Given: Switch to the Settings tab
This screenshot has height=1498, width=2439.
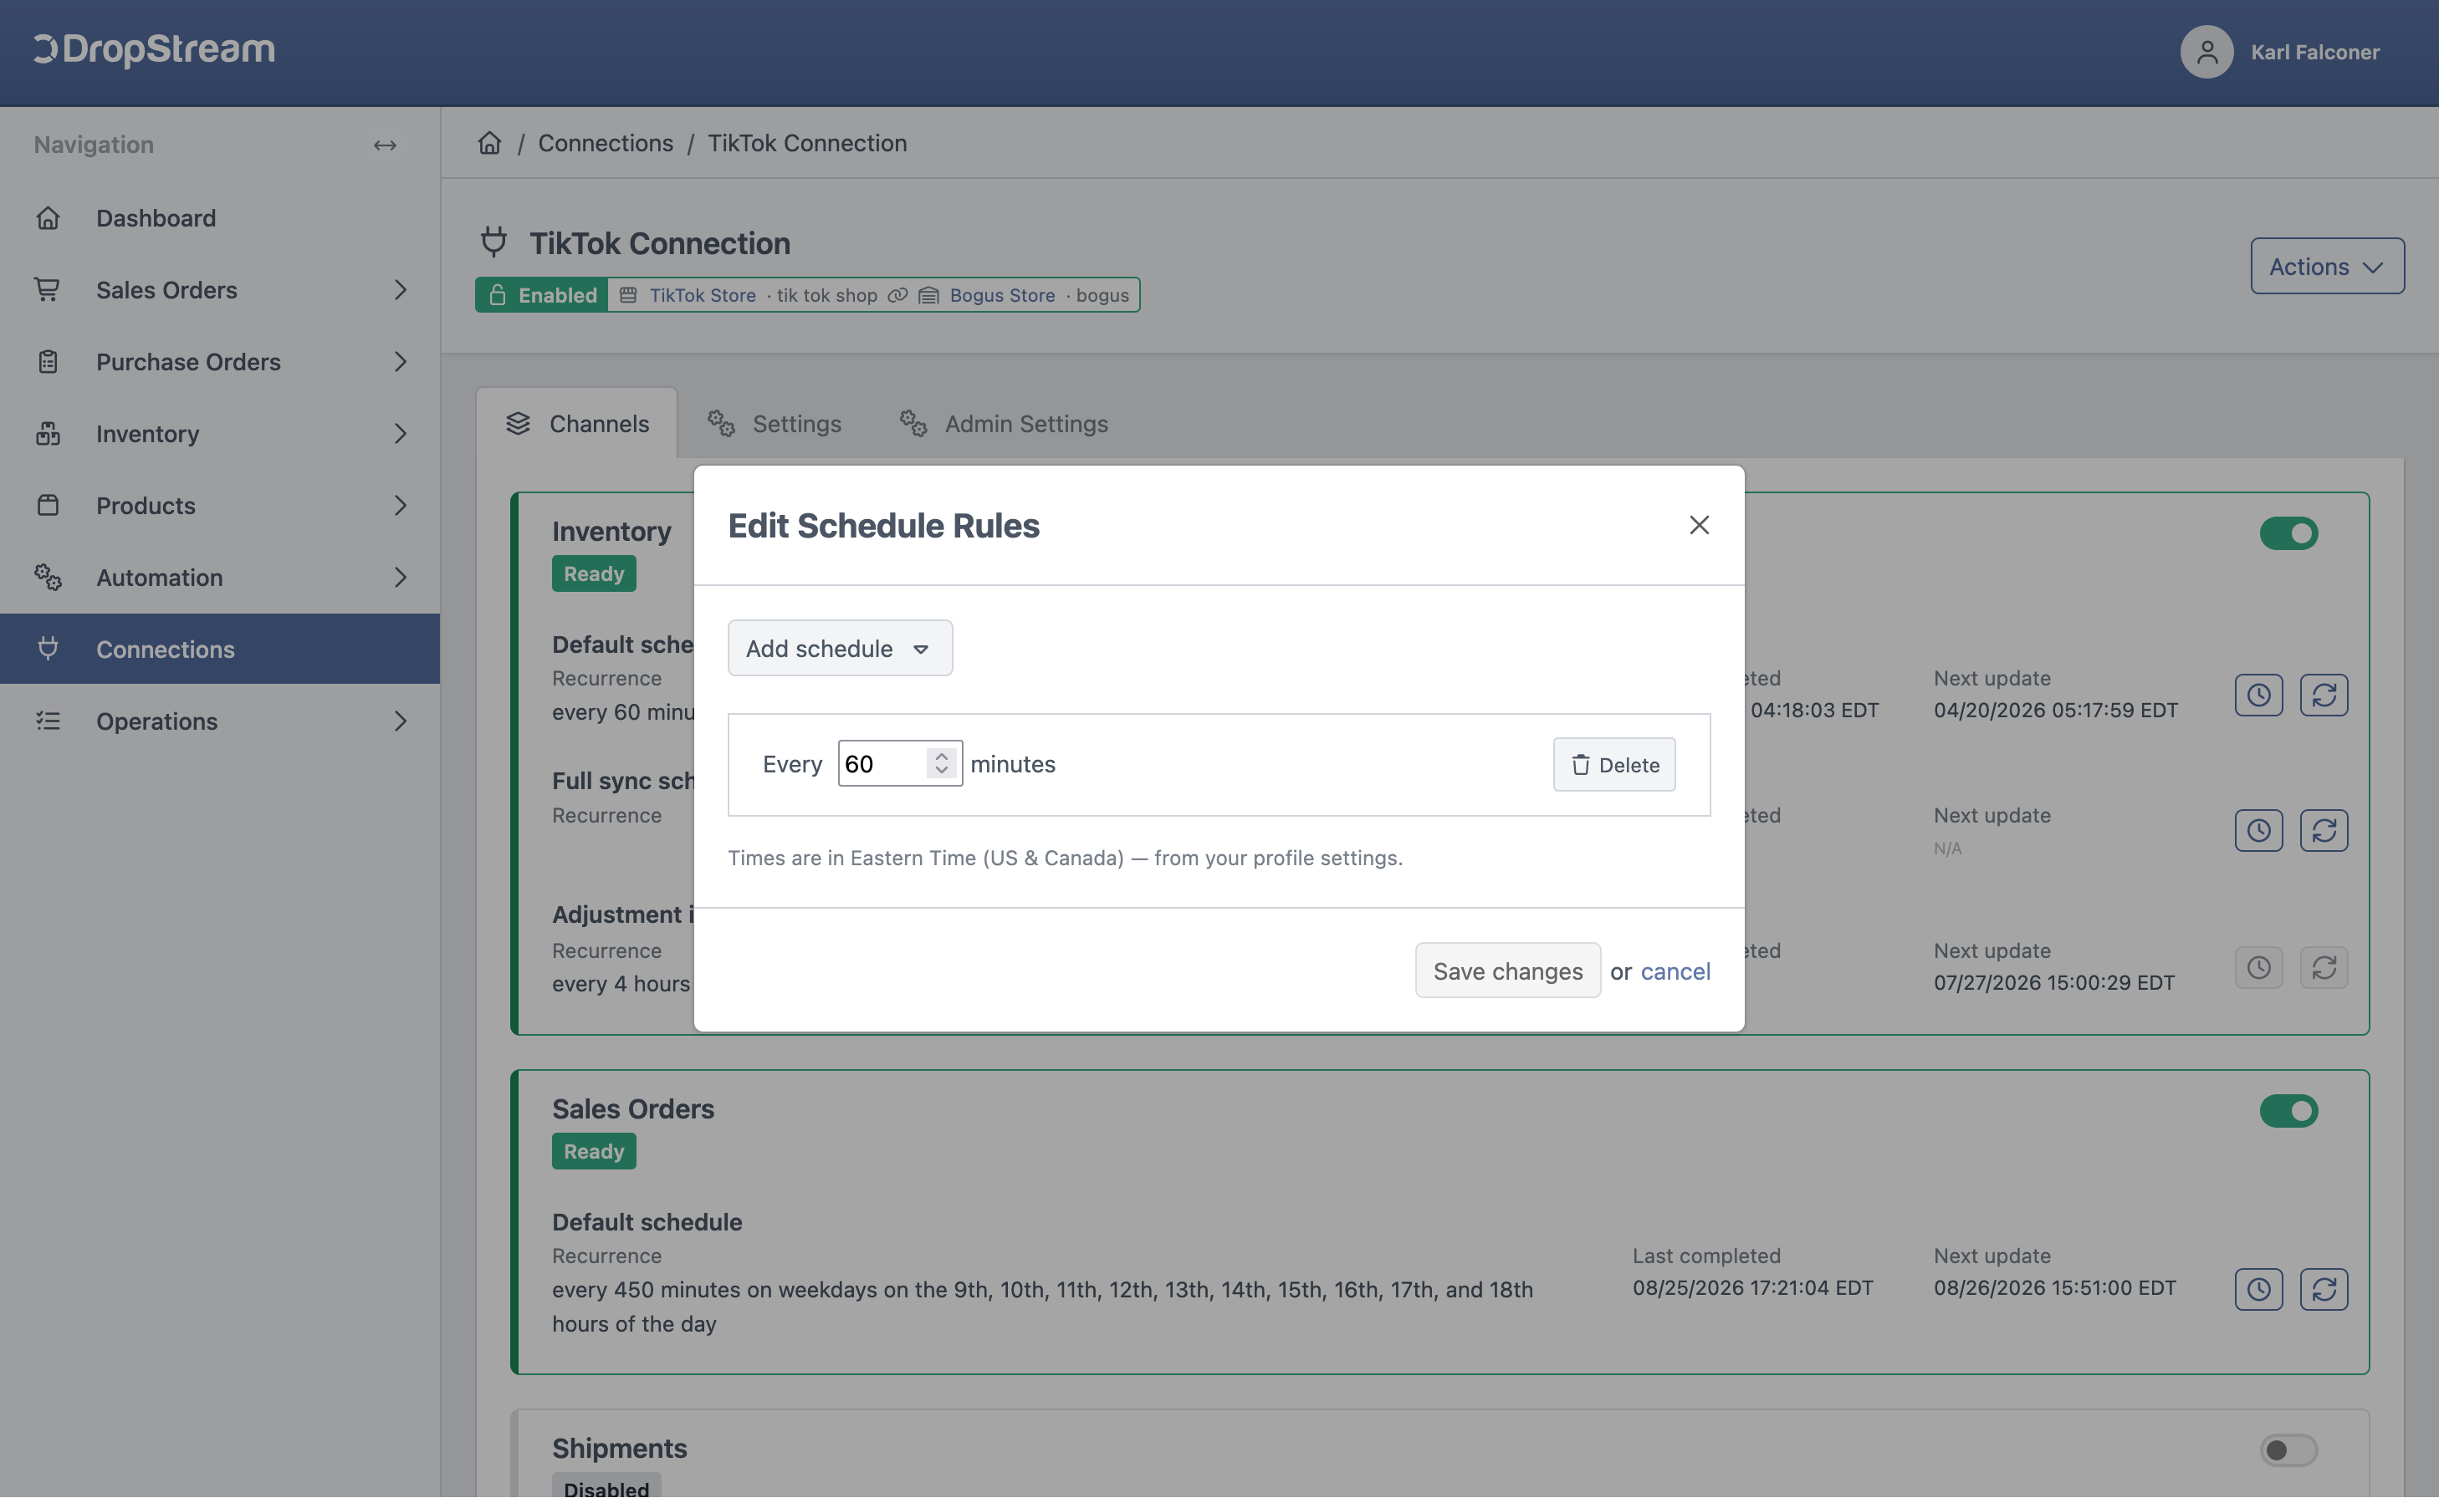Looking at the screenshot, I should pyautogui.click(x=774, y=423).
